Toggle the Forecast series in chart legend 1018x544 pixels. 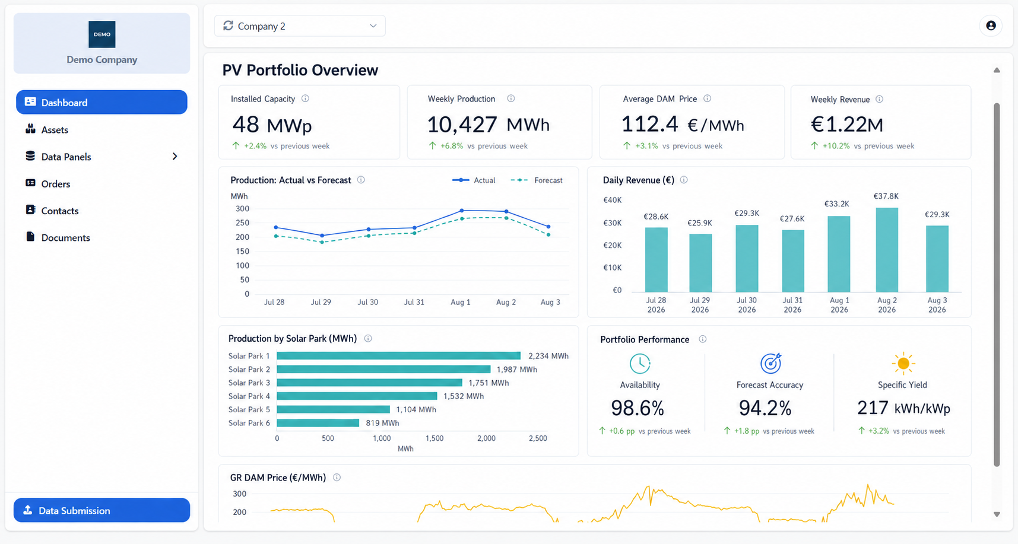(537, 180)
